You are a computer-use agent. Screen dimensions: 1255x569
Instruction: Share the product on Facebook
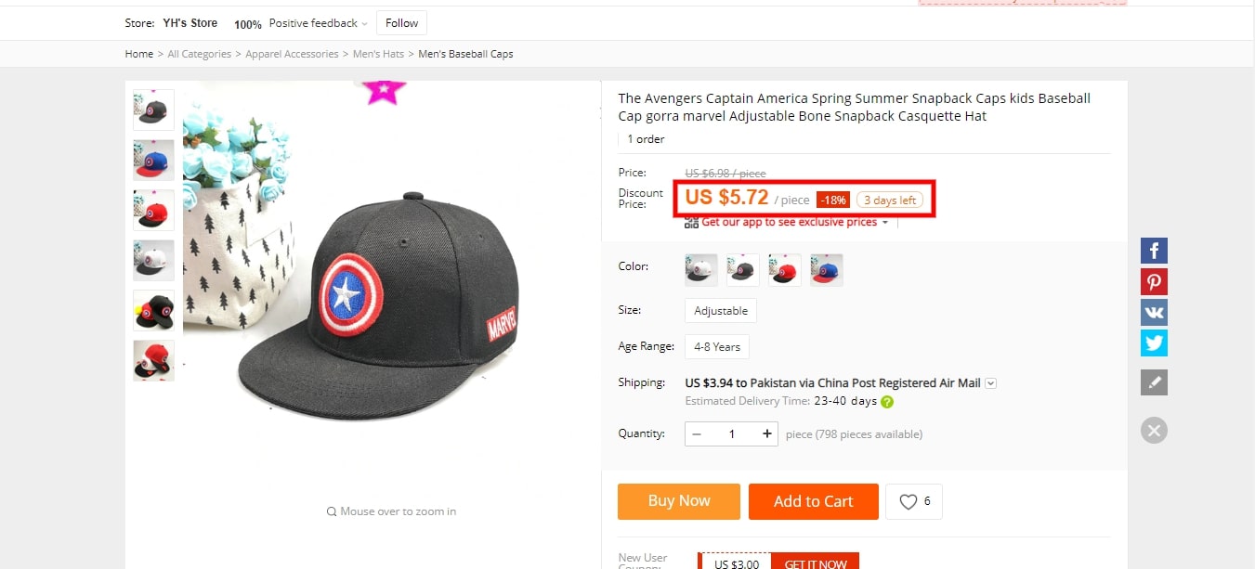point(1154,251)
